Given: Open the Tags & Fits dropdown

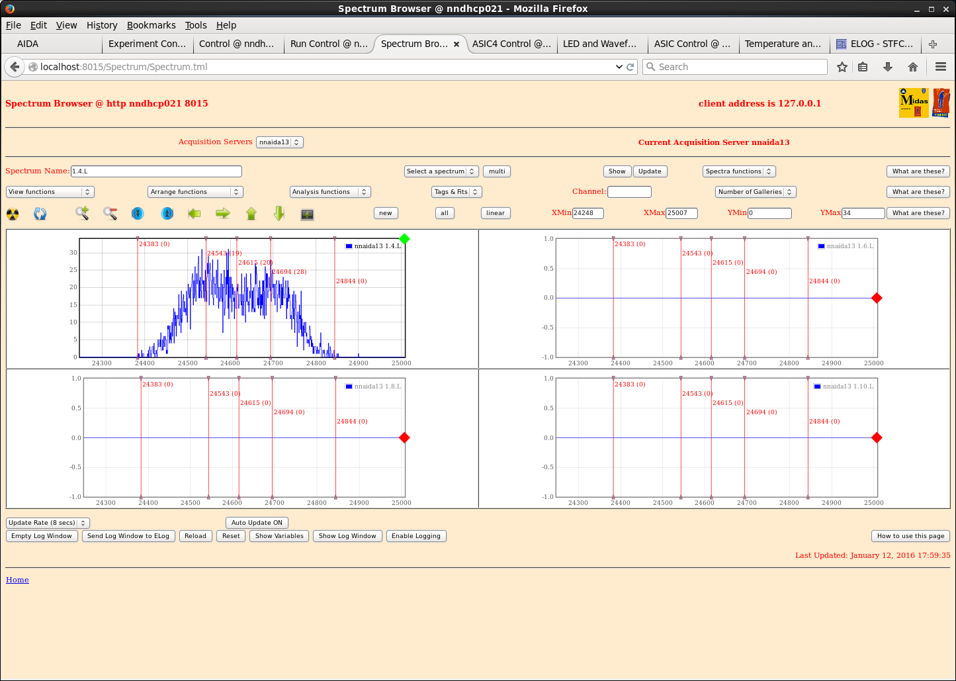Looking at the screenshot, I should tap(456, 192).
